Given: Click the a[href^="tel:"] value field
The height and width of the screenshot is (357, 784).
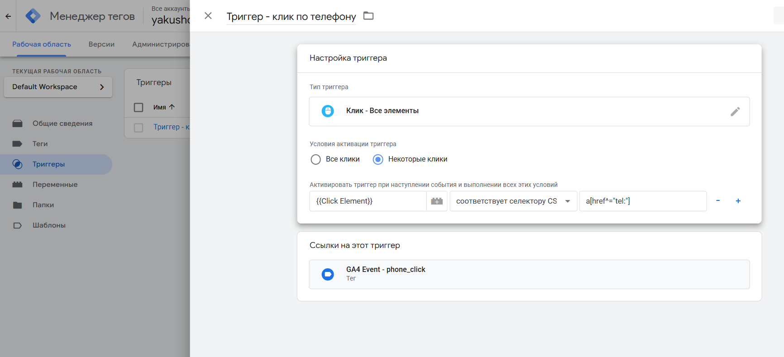Looking at the screenshot, I should pyautogui.click(x=642, y=201).
